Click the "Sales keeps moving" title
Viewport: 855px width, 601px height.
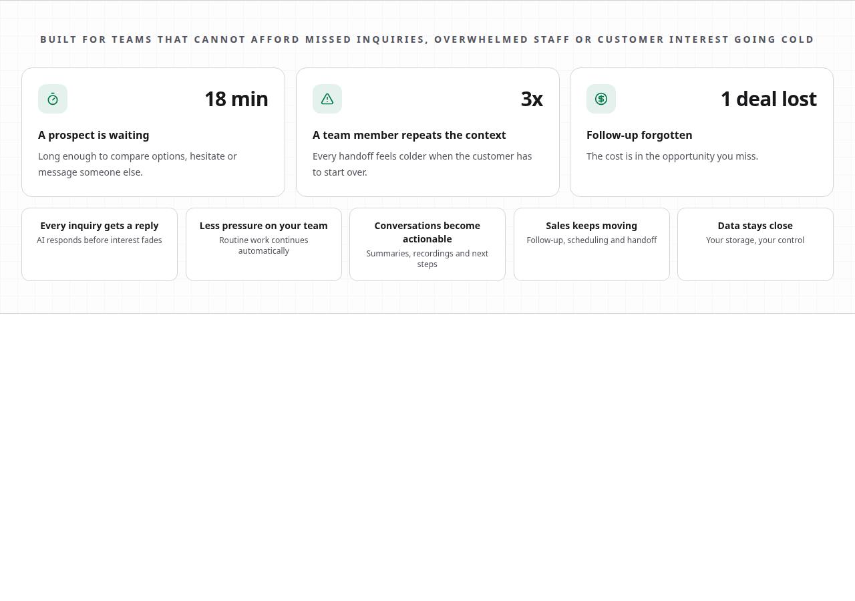592,226
